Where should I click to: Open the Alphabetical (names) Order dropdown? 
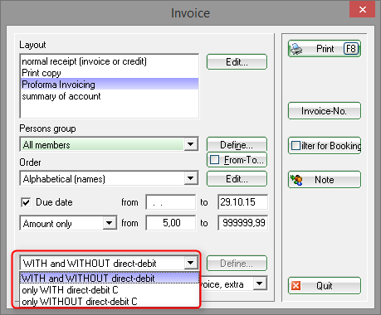tap(191, 178)
